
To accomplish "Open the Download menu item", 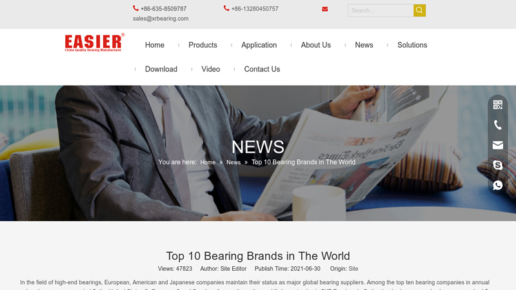I will point(161,69).
